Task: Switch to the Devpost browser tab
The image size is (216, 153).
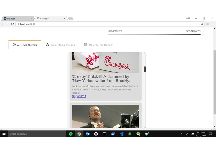Action: click(18, 19)
